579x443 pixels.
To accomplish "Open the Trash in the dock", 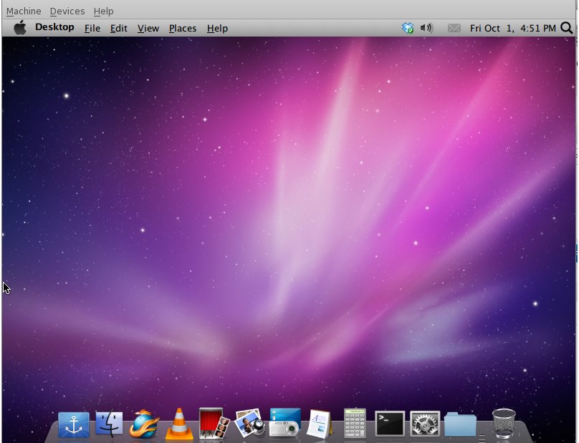I will pos(504,423).
